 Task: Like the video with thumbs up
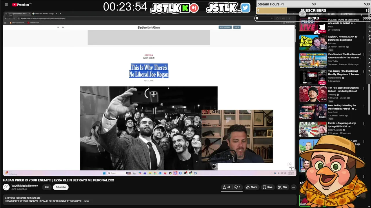pos(226,187)
